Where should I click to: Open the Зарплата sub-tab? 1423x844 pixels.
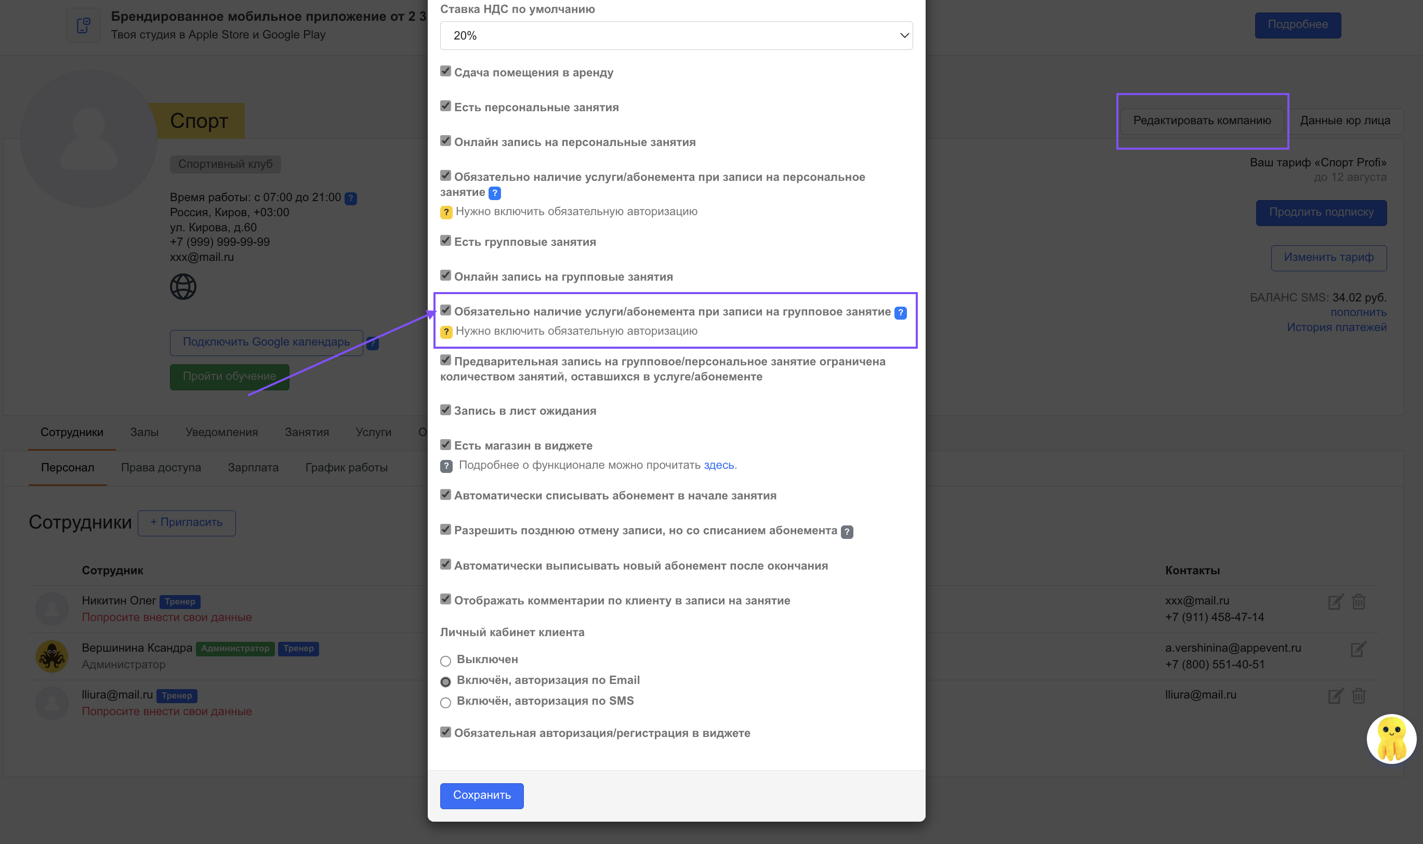coord(253,468)
